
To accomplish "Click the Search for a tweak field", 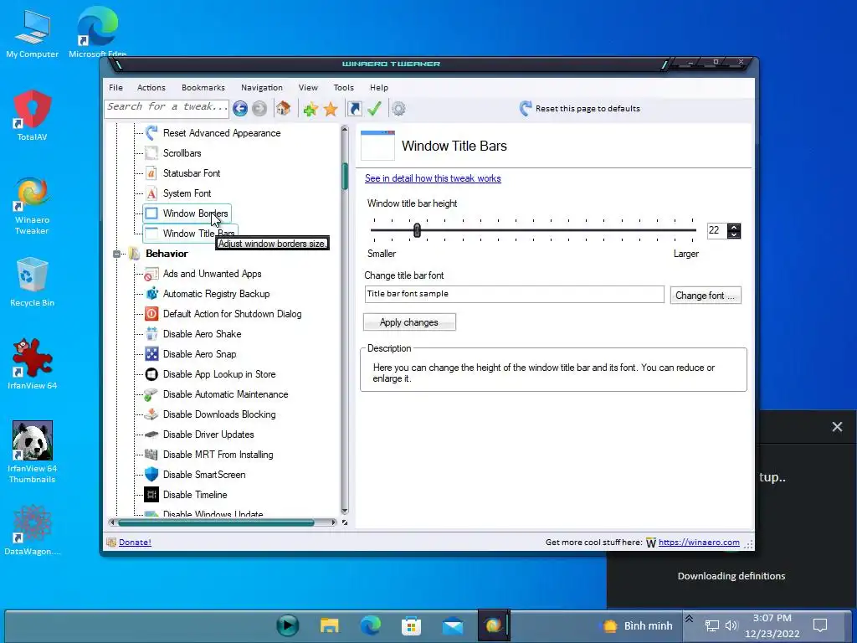I will tap(167, 108).
